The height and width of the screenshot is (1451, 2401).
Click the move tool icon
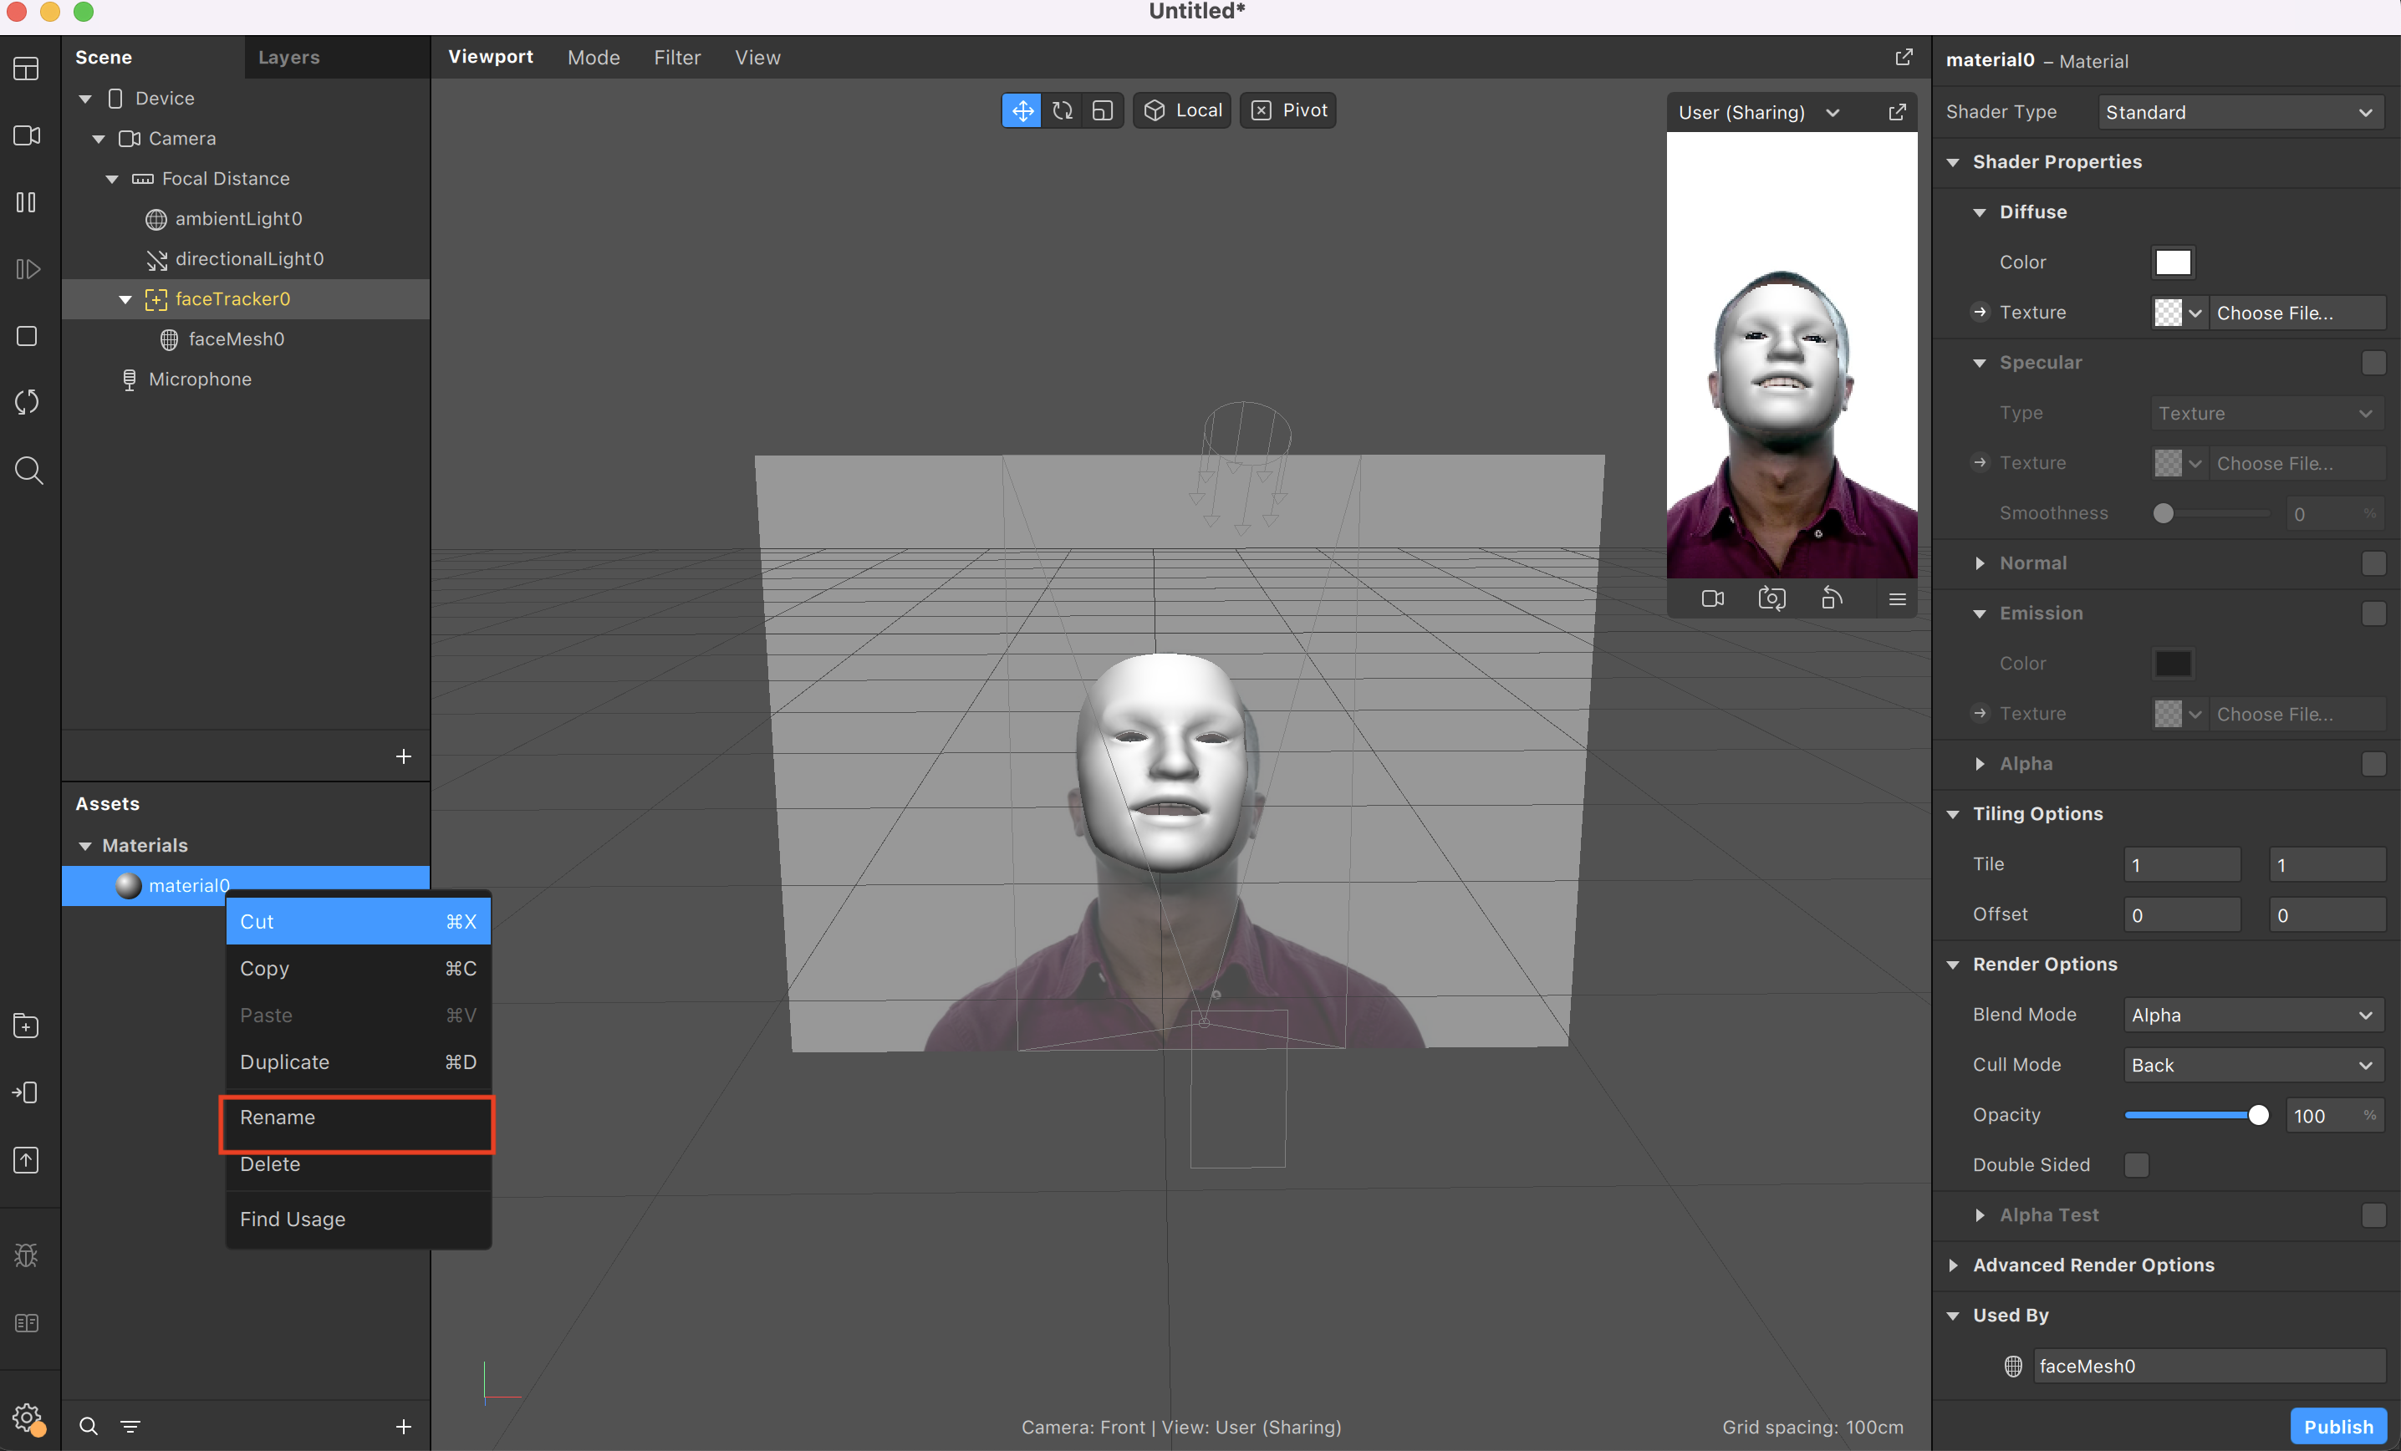(1022, 110)
